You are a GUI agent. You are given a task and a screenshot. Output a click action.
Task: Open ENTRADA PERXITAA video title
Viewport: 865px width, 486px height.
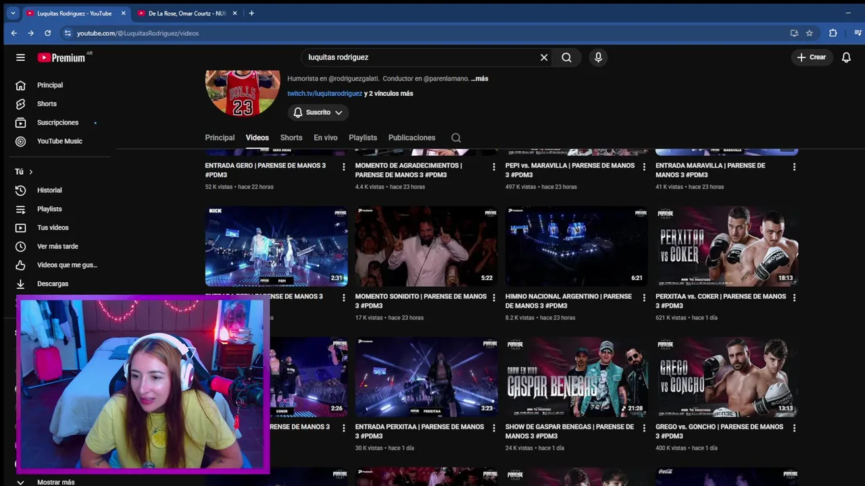pyautogui.click(x=419, y=431)
